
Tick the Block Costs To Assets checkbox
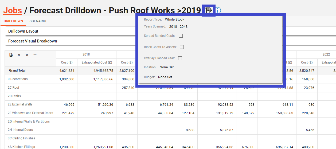(182, 47)
